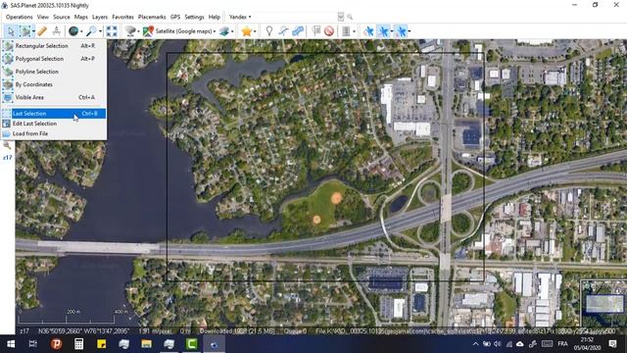Activate the distance ruler tool

coord(42,30)
